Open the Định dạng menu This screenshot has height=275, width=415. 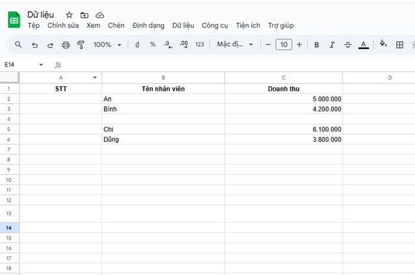click(x=148, y=25)
